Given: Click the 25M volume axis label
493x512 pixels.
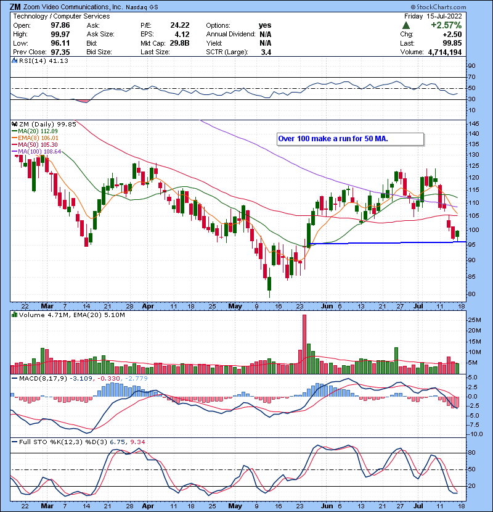Looking at the screenshot, I should tap(475, 320).
